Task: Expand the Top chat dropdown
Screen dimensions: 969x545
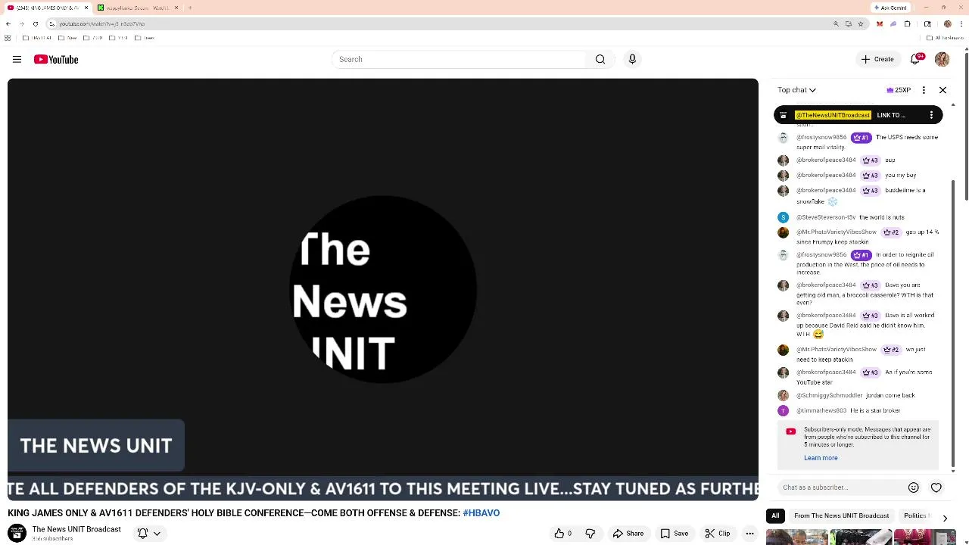Action: click(x=796, y=90)
